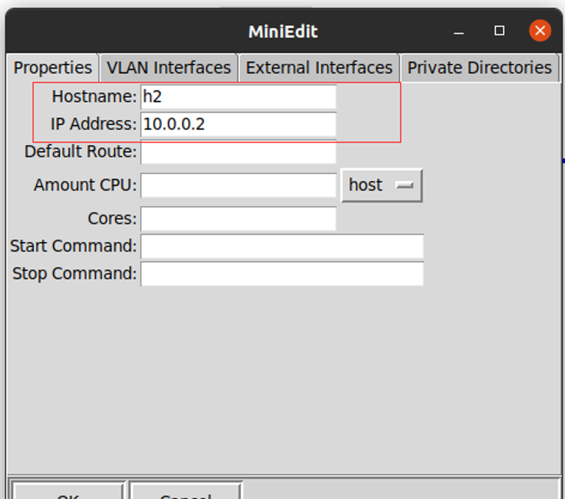Click the Start Command label
Viewport: 565px width, 499px height.
74,246
